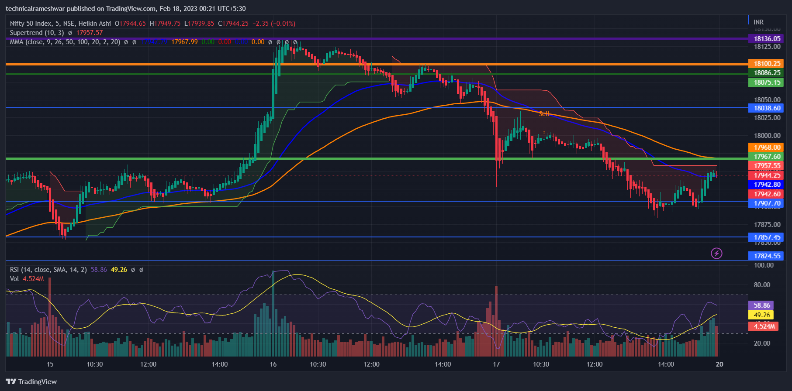The width and height of the screenshot is (792, 391).
Task: Click the 17875.00 level on price axis
Action: (767, 225)
